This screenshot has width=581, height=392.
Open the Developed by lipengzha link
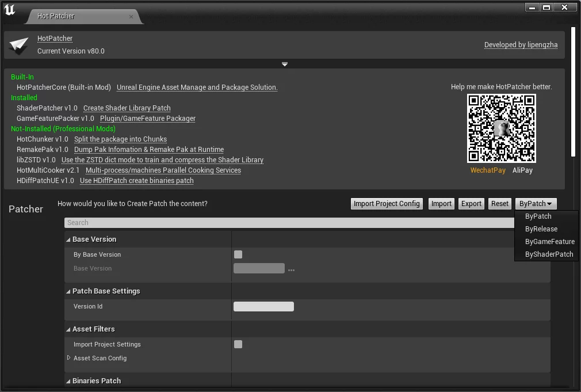[521, 45]
